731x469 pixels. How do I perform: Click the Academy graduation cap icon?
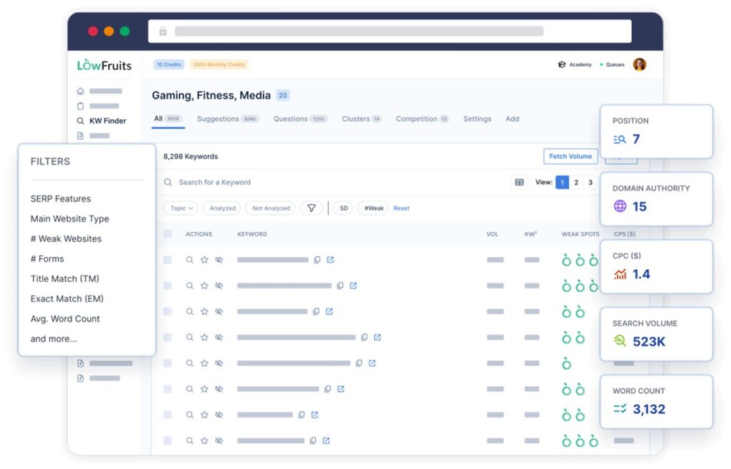[x=561, y=64]
